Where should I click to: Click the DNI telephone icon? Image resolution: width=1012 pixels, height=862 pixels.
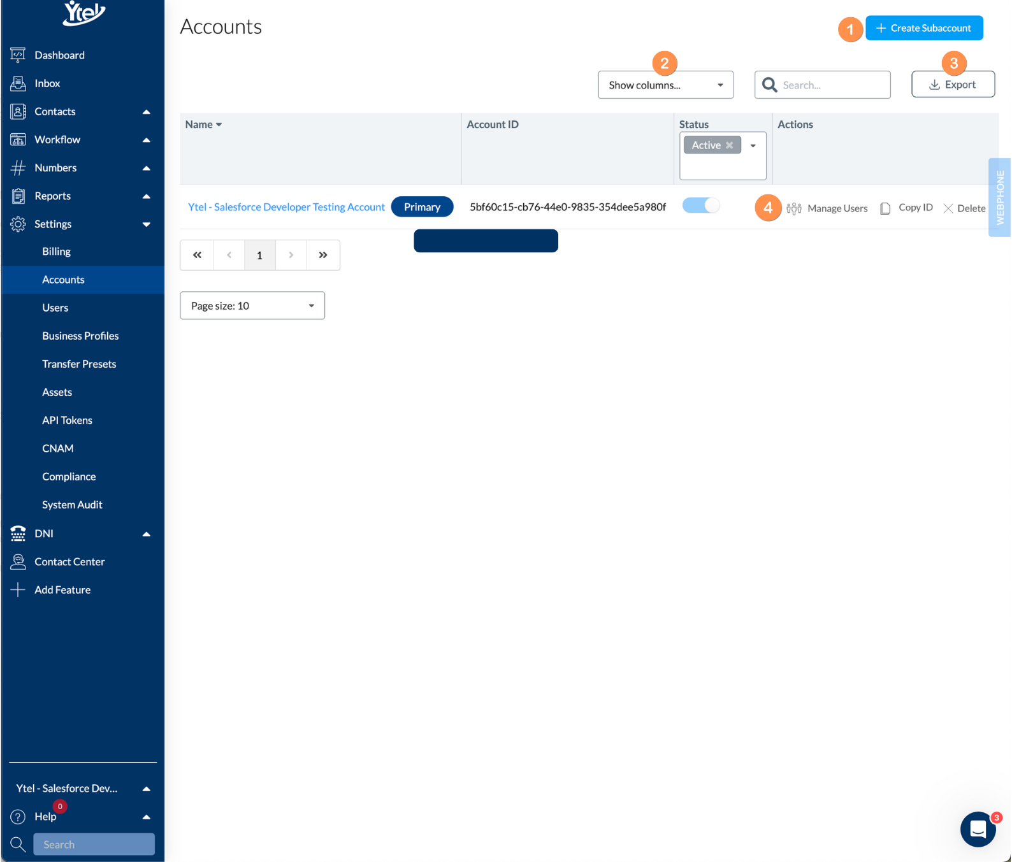(18, 533)
